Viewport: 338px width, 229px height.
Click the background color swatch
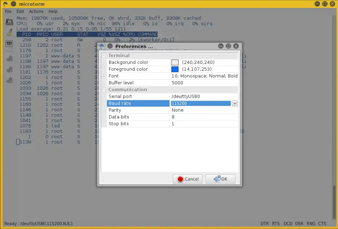(x=175, y=62)
